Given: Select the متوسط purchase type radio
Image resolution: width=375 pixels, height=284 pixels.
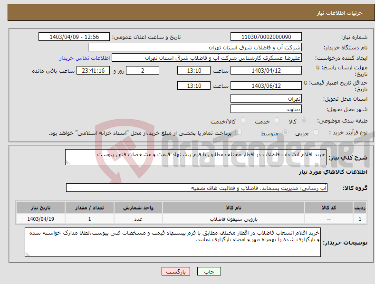Looking at the screenshot, I should [x=285, y=132].
